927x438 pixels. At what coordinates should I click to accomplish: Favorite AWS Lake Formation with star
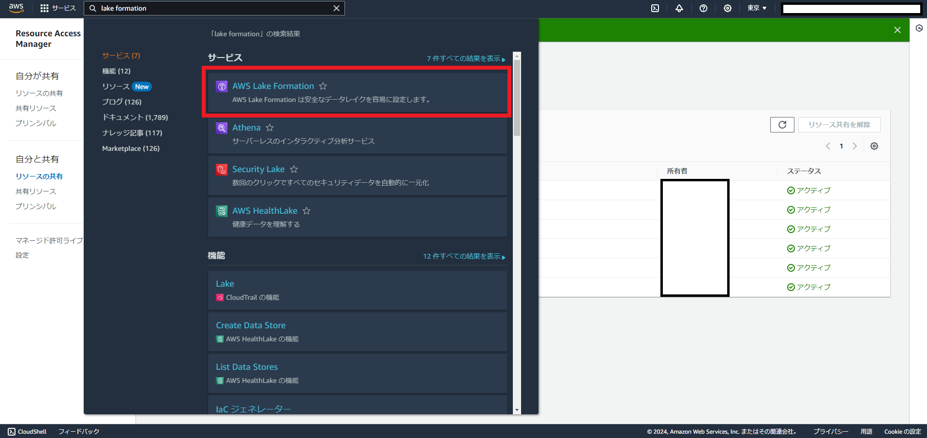(x=323, y=86)
